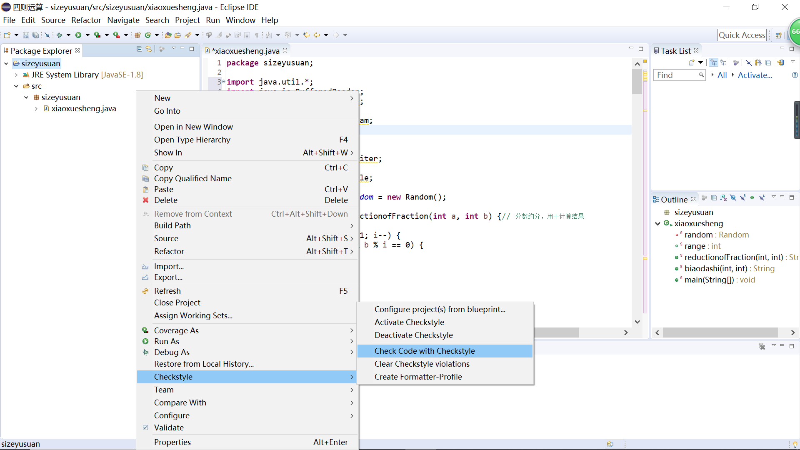Click the Debug bug icon in toolbar
Screen dimensions: 800x450
point(59,35)
